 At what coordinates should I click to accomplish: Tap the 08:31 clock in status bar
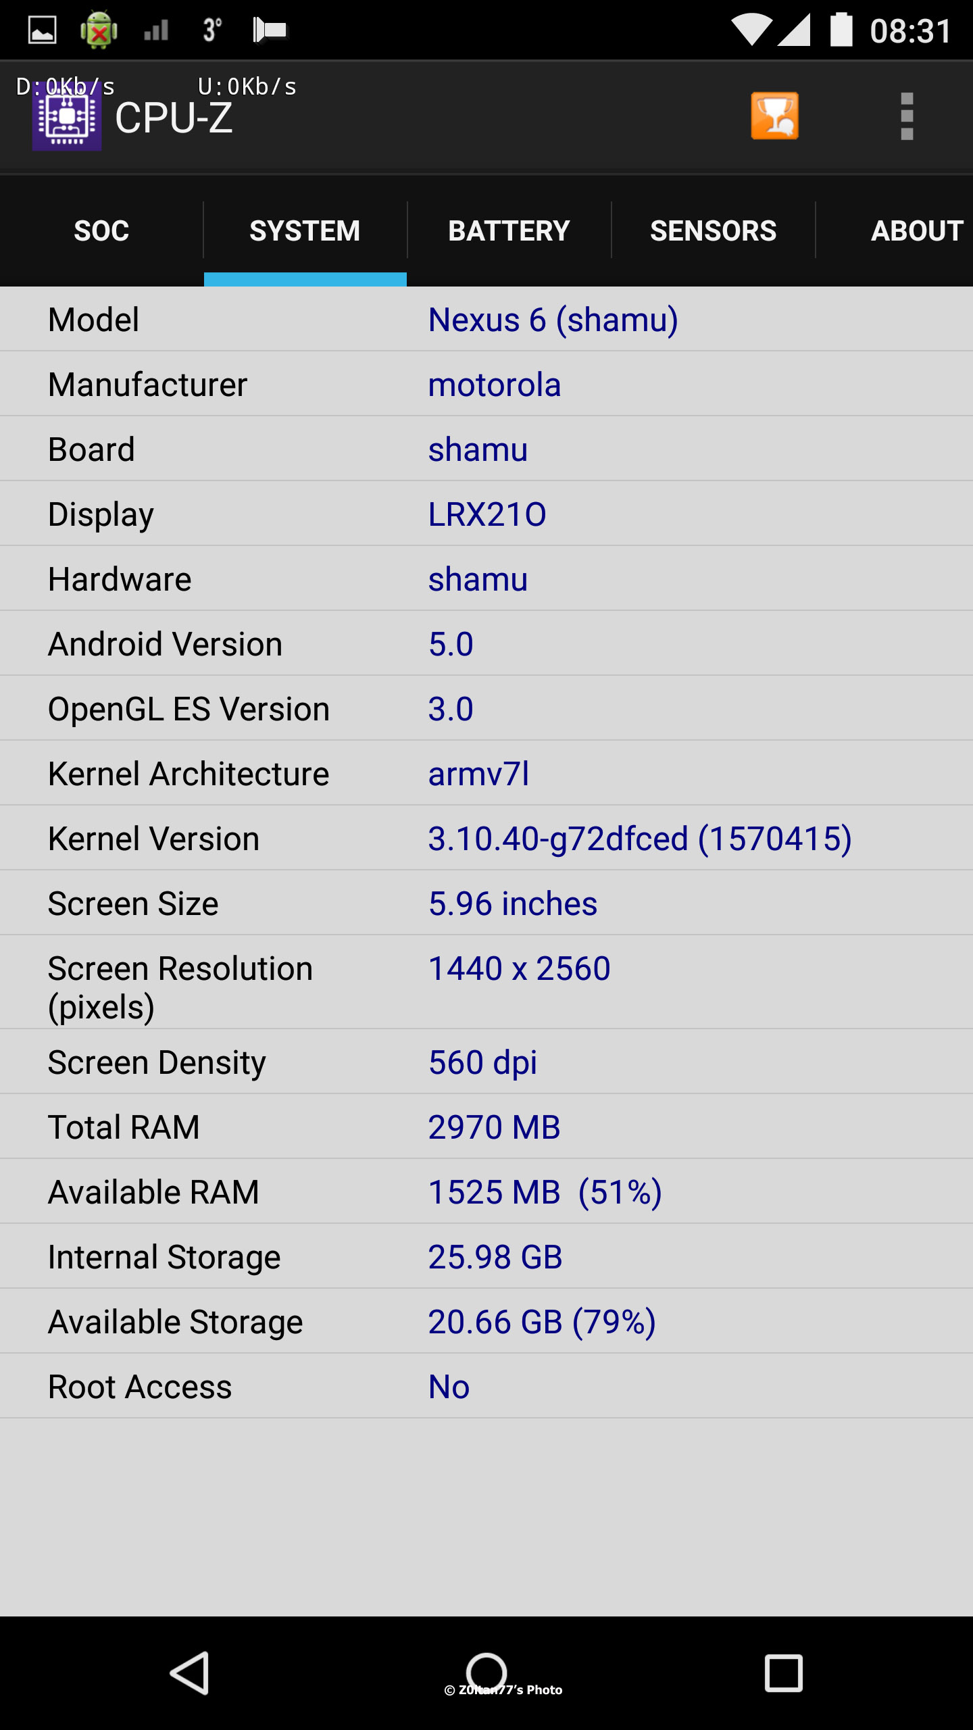910,31
